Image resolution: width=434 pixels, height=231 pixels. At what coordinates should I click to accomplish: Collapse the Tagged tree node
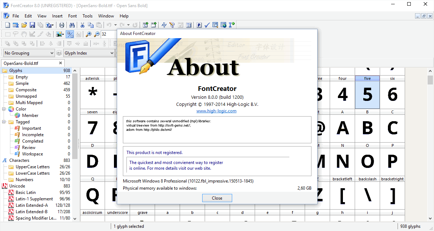pyautogui.click(x=4, y=122)
